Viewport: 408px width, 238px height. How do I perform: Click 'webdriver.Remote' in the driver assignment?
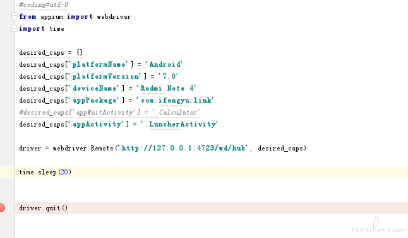coord(83,148)
